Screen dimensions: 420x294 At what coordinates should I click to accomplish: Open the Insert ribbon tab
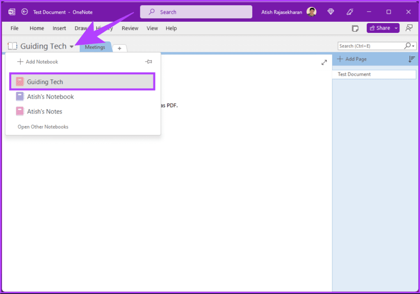[x=59, y=28]
